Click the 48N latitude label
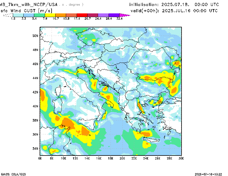This screenshot has width=228, height=176. (35, 50)
